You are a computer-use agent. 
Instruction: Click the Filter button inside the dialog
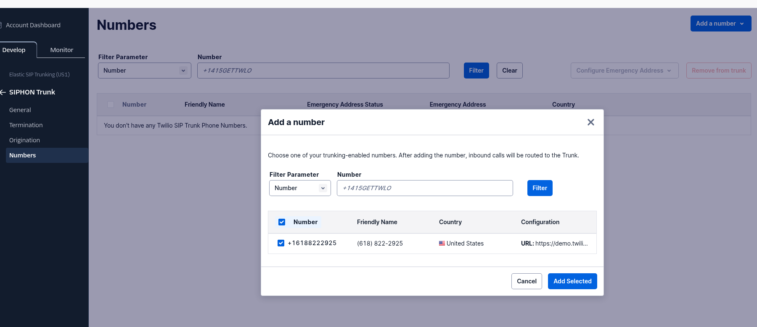(x=540, y=188)
